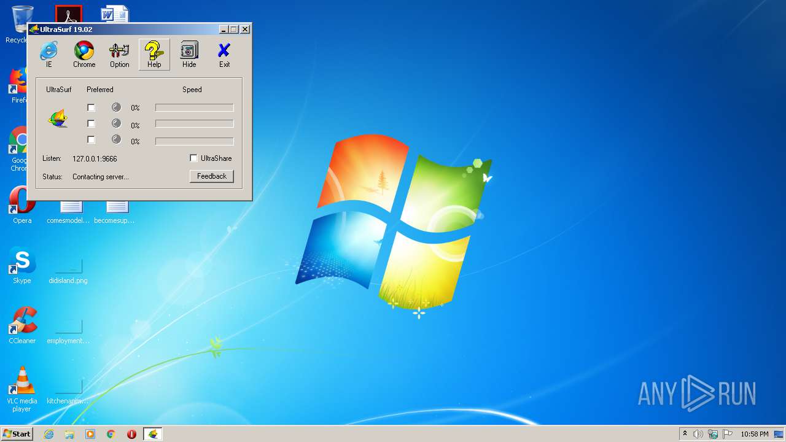
Task: Tick the third Preferred server checkbox
Action: point(91,139)
